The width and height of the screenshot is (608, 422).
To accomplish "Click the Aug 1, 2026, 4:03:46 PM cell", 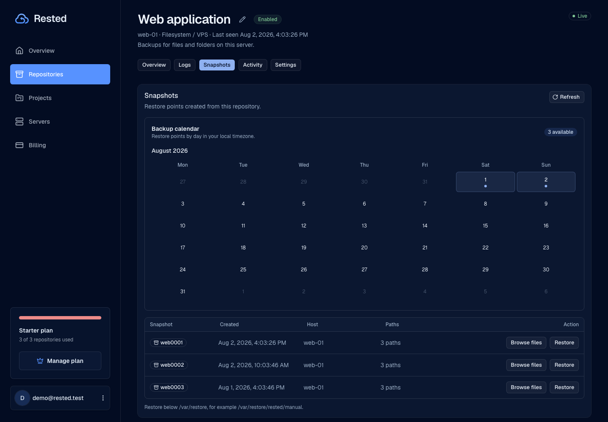I will coord(251,387).
